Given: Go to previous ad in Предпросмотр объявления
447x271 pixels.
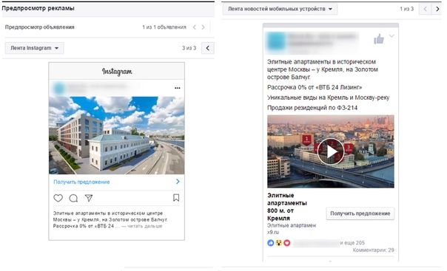Looking at the screenshot, I should (195, 27).
